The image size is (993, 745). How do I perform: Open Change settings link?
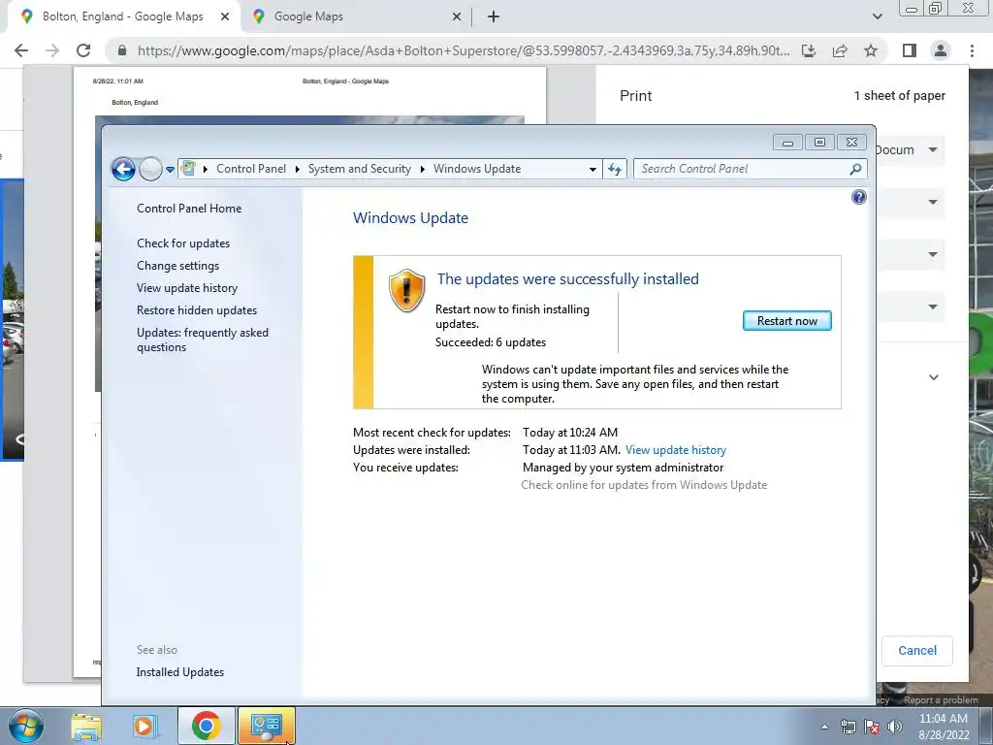coord(178,266)
